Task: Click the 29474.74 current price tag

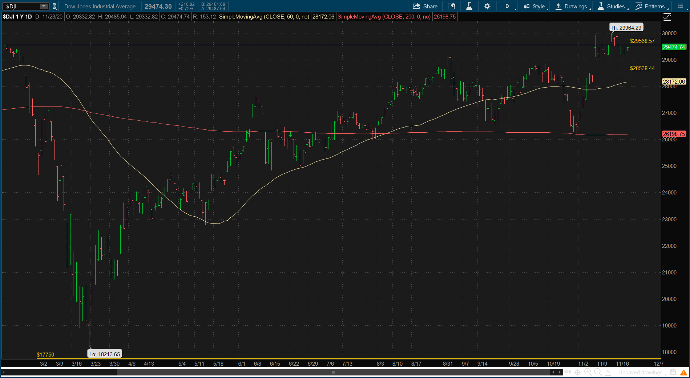Action: click(x=674, y=47)
